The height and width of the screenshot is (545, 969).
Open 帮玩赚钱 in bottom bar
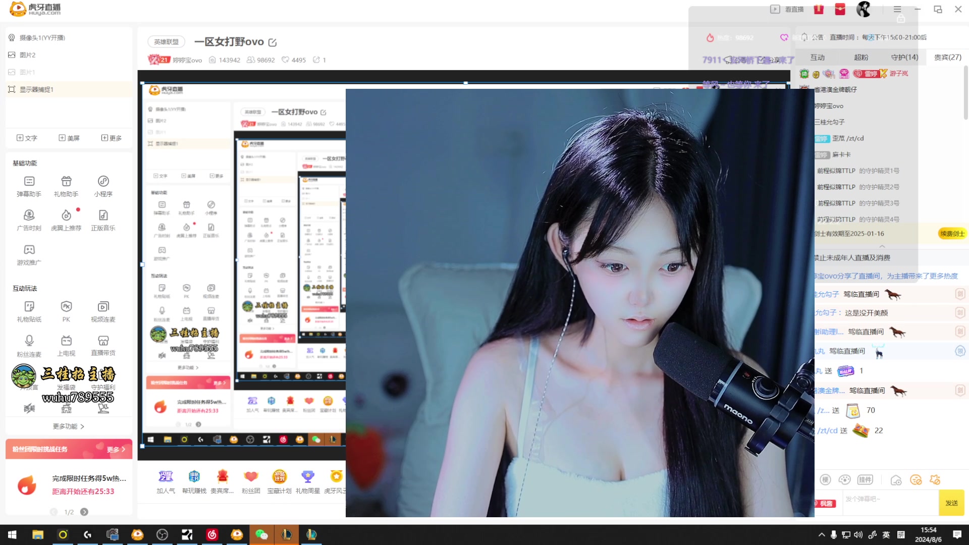tap(194, 481)
